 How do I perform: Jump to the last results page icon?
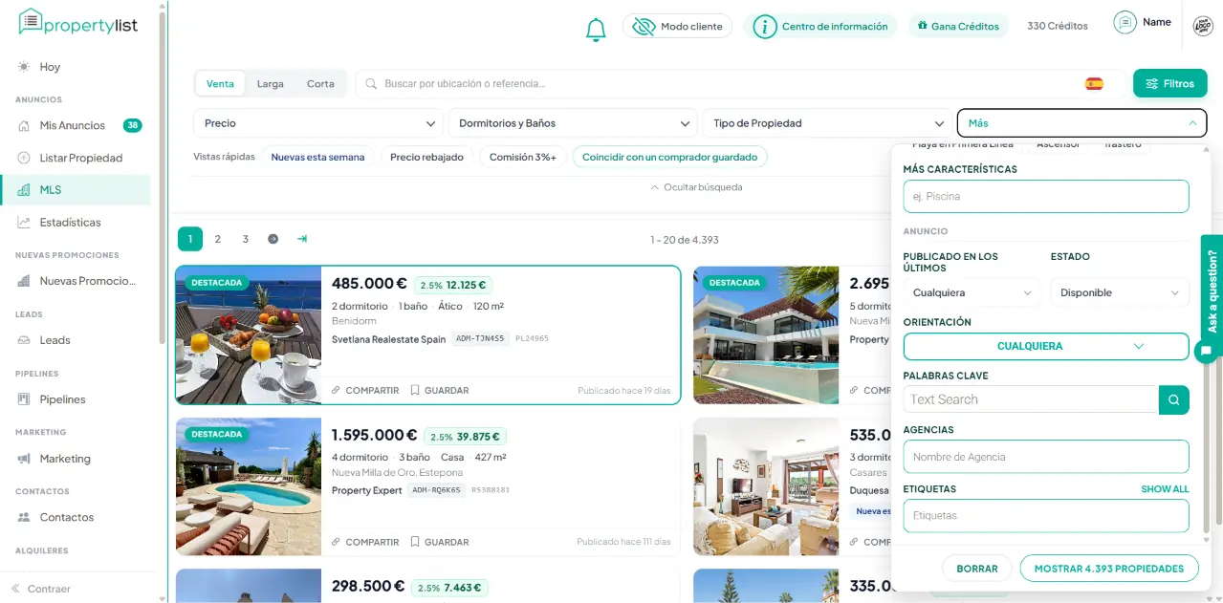point(302,239)
